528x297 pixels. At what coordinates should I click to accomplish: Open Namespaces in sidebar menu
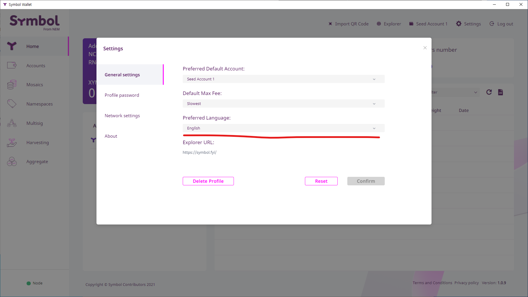(x=39, y=104)
